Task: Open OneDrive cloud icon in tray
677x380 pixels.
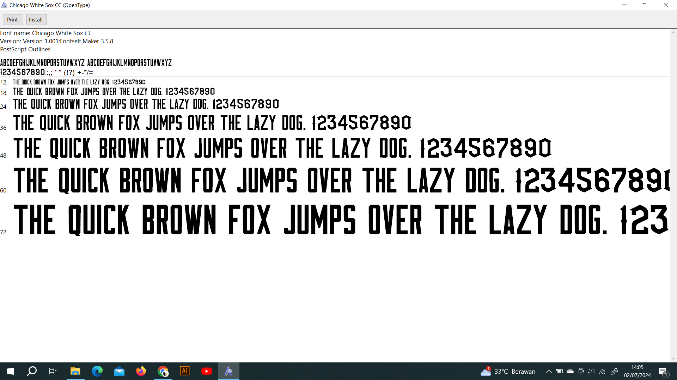Action: [570, 371]
